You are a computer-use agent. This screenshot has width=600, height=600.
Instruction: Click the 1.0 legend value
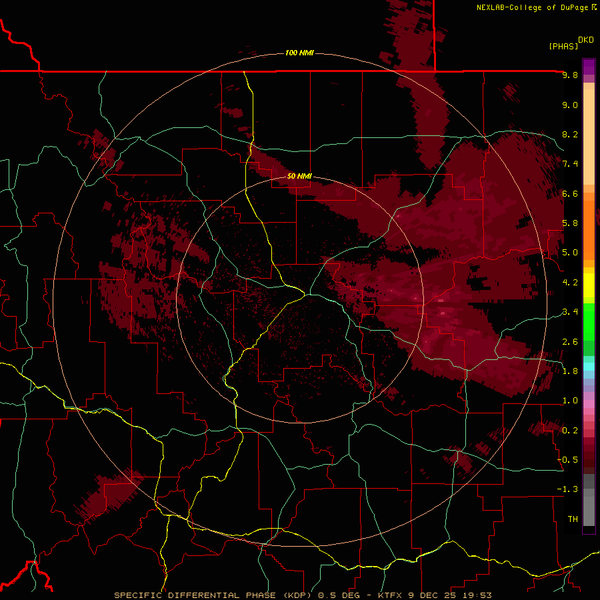570,401
